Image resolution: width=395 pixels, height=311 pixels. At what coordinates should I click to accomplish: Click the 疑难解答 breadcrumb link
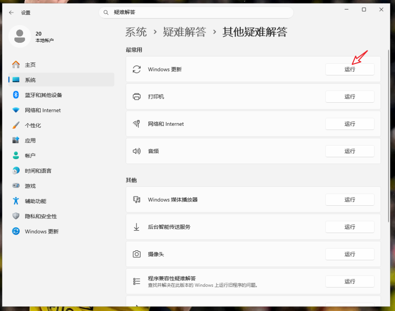click(x=184, y=32)
